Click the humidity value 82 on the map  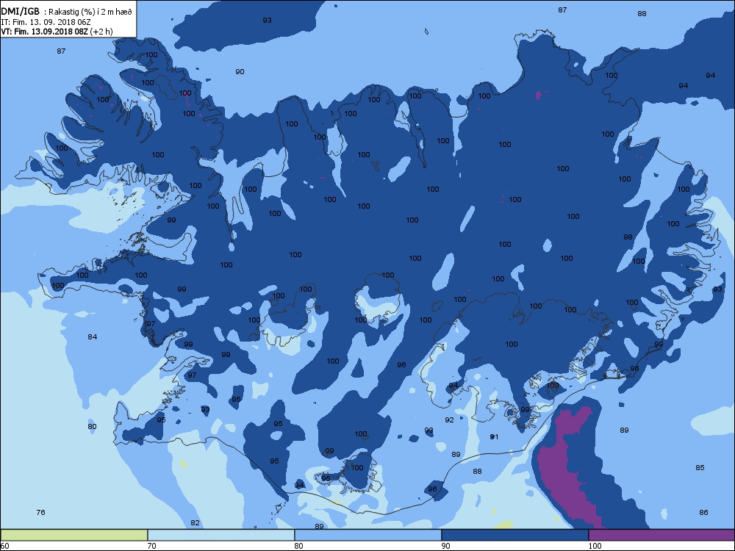pyautogui.click(x=195, y=522)
